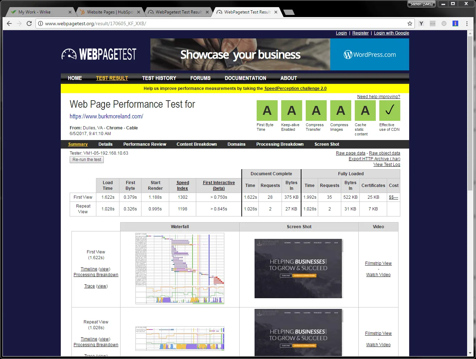Click the Export HTTP Archive (.har) link
The width and height of the screenshot is (476, 359).
tap(374, 159)
